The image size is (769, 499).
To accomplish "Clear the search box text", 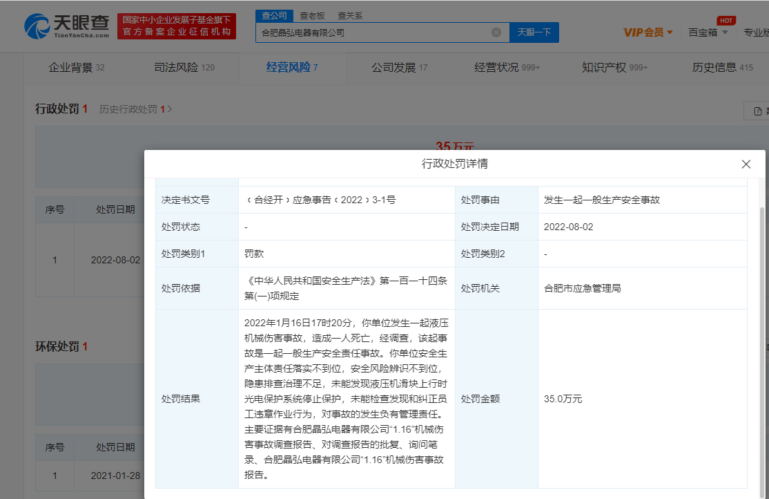I will pyautogui.click(x=496, y=32).
